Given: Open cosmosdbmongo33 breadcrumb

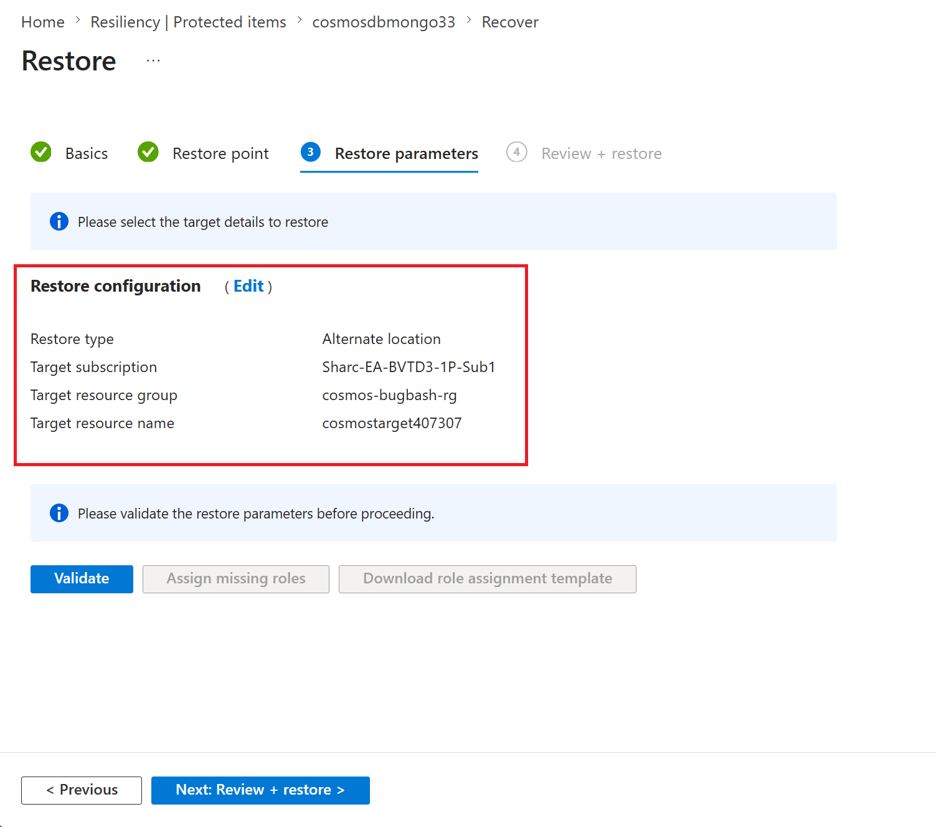Looking at the screenshot, I should (x=384, y=22).
